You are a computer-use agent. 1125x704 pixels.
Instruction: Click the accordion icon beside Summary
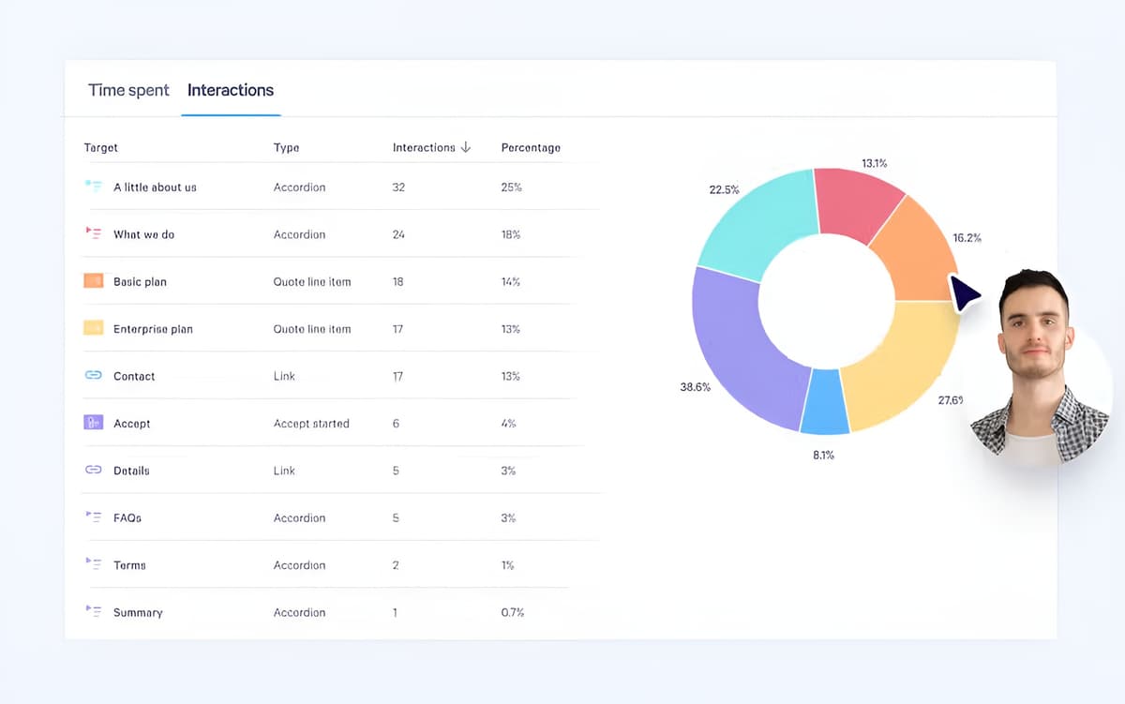95,611
